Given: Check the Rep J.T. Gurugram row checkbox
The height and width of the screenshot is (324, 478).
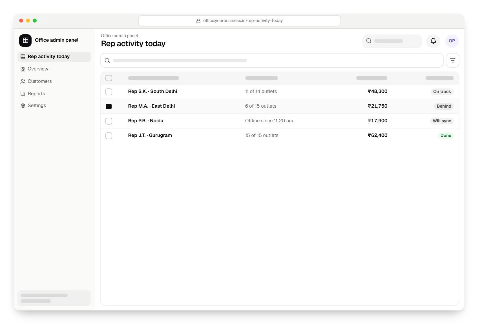Looking at the screenshot, I should tap(109, 136).
